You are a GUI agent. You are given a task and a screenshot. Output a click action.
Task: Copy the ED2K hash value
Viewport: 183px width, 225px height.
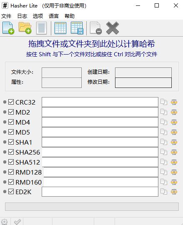(x=164, y=192)
